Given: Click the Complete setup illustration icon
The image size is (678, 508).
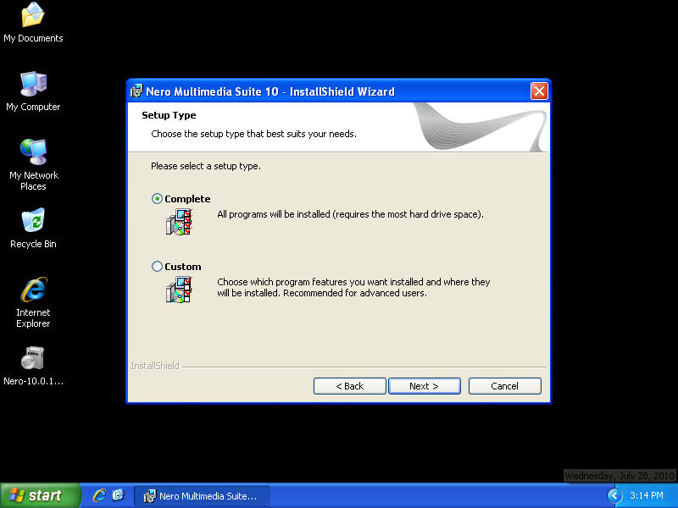Looking at the screenshot, I should point(179,222).
